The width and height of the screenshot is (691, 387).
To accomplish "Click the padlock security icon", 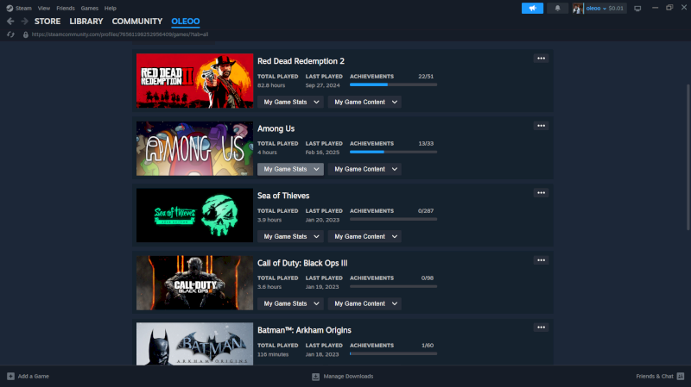I will tap(26, 34).
